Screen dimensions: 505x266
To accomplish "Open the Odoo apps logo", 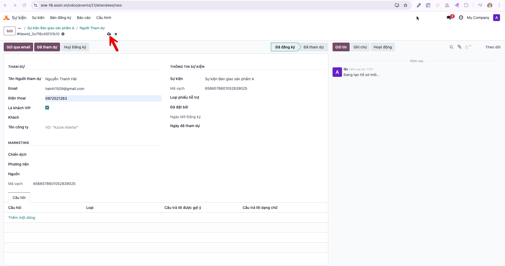I will (x=6, y=18).
